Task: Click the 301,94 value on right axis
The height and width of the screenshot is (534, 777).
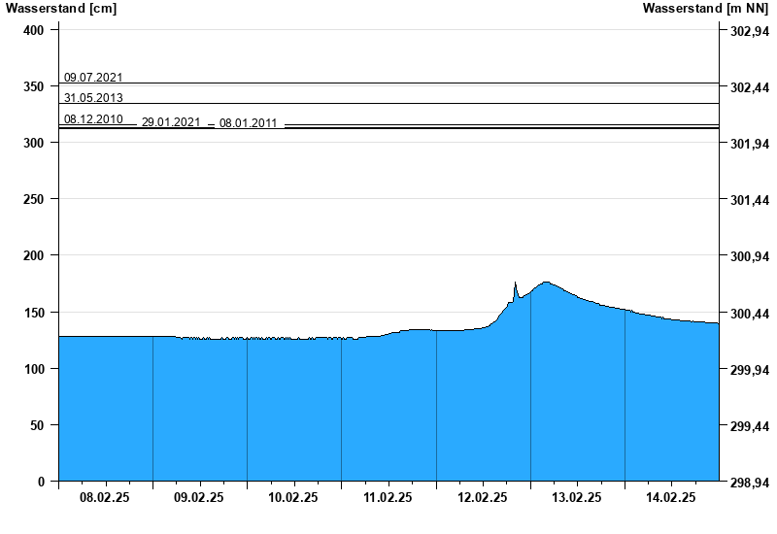Action: pyautogui.click(x=750, y=144)
